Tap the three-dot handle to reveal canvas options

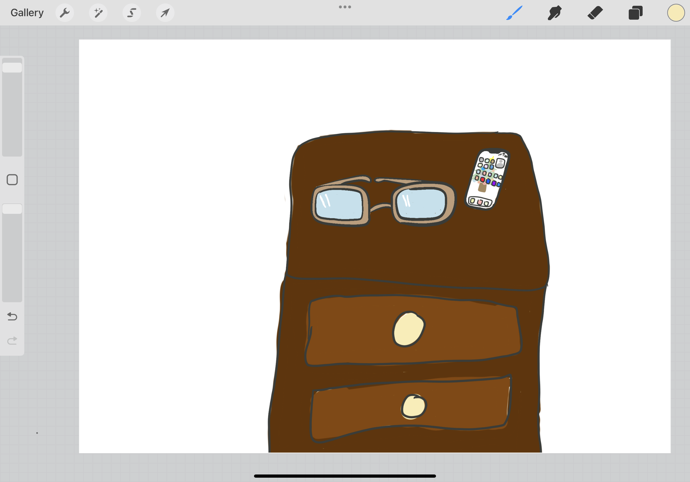[x=345, y=7]
